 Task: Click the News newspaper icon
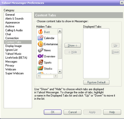(40, 50)
